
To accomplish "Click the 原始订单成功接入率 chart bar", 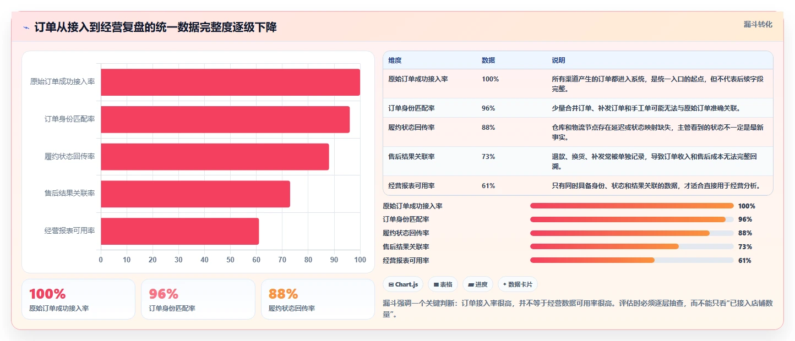I will click(230, 82).
